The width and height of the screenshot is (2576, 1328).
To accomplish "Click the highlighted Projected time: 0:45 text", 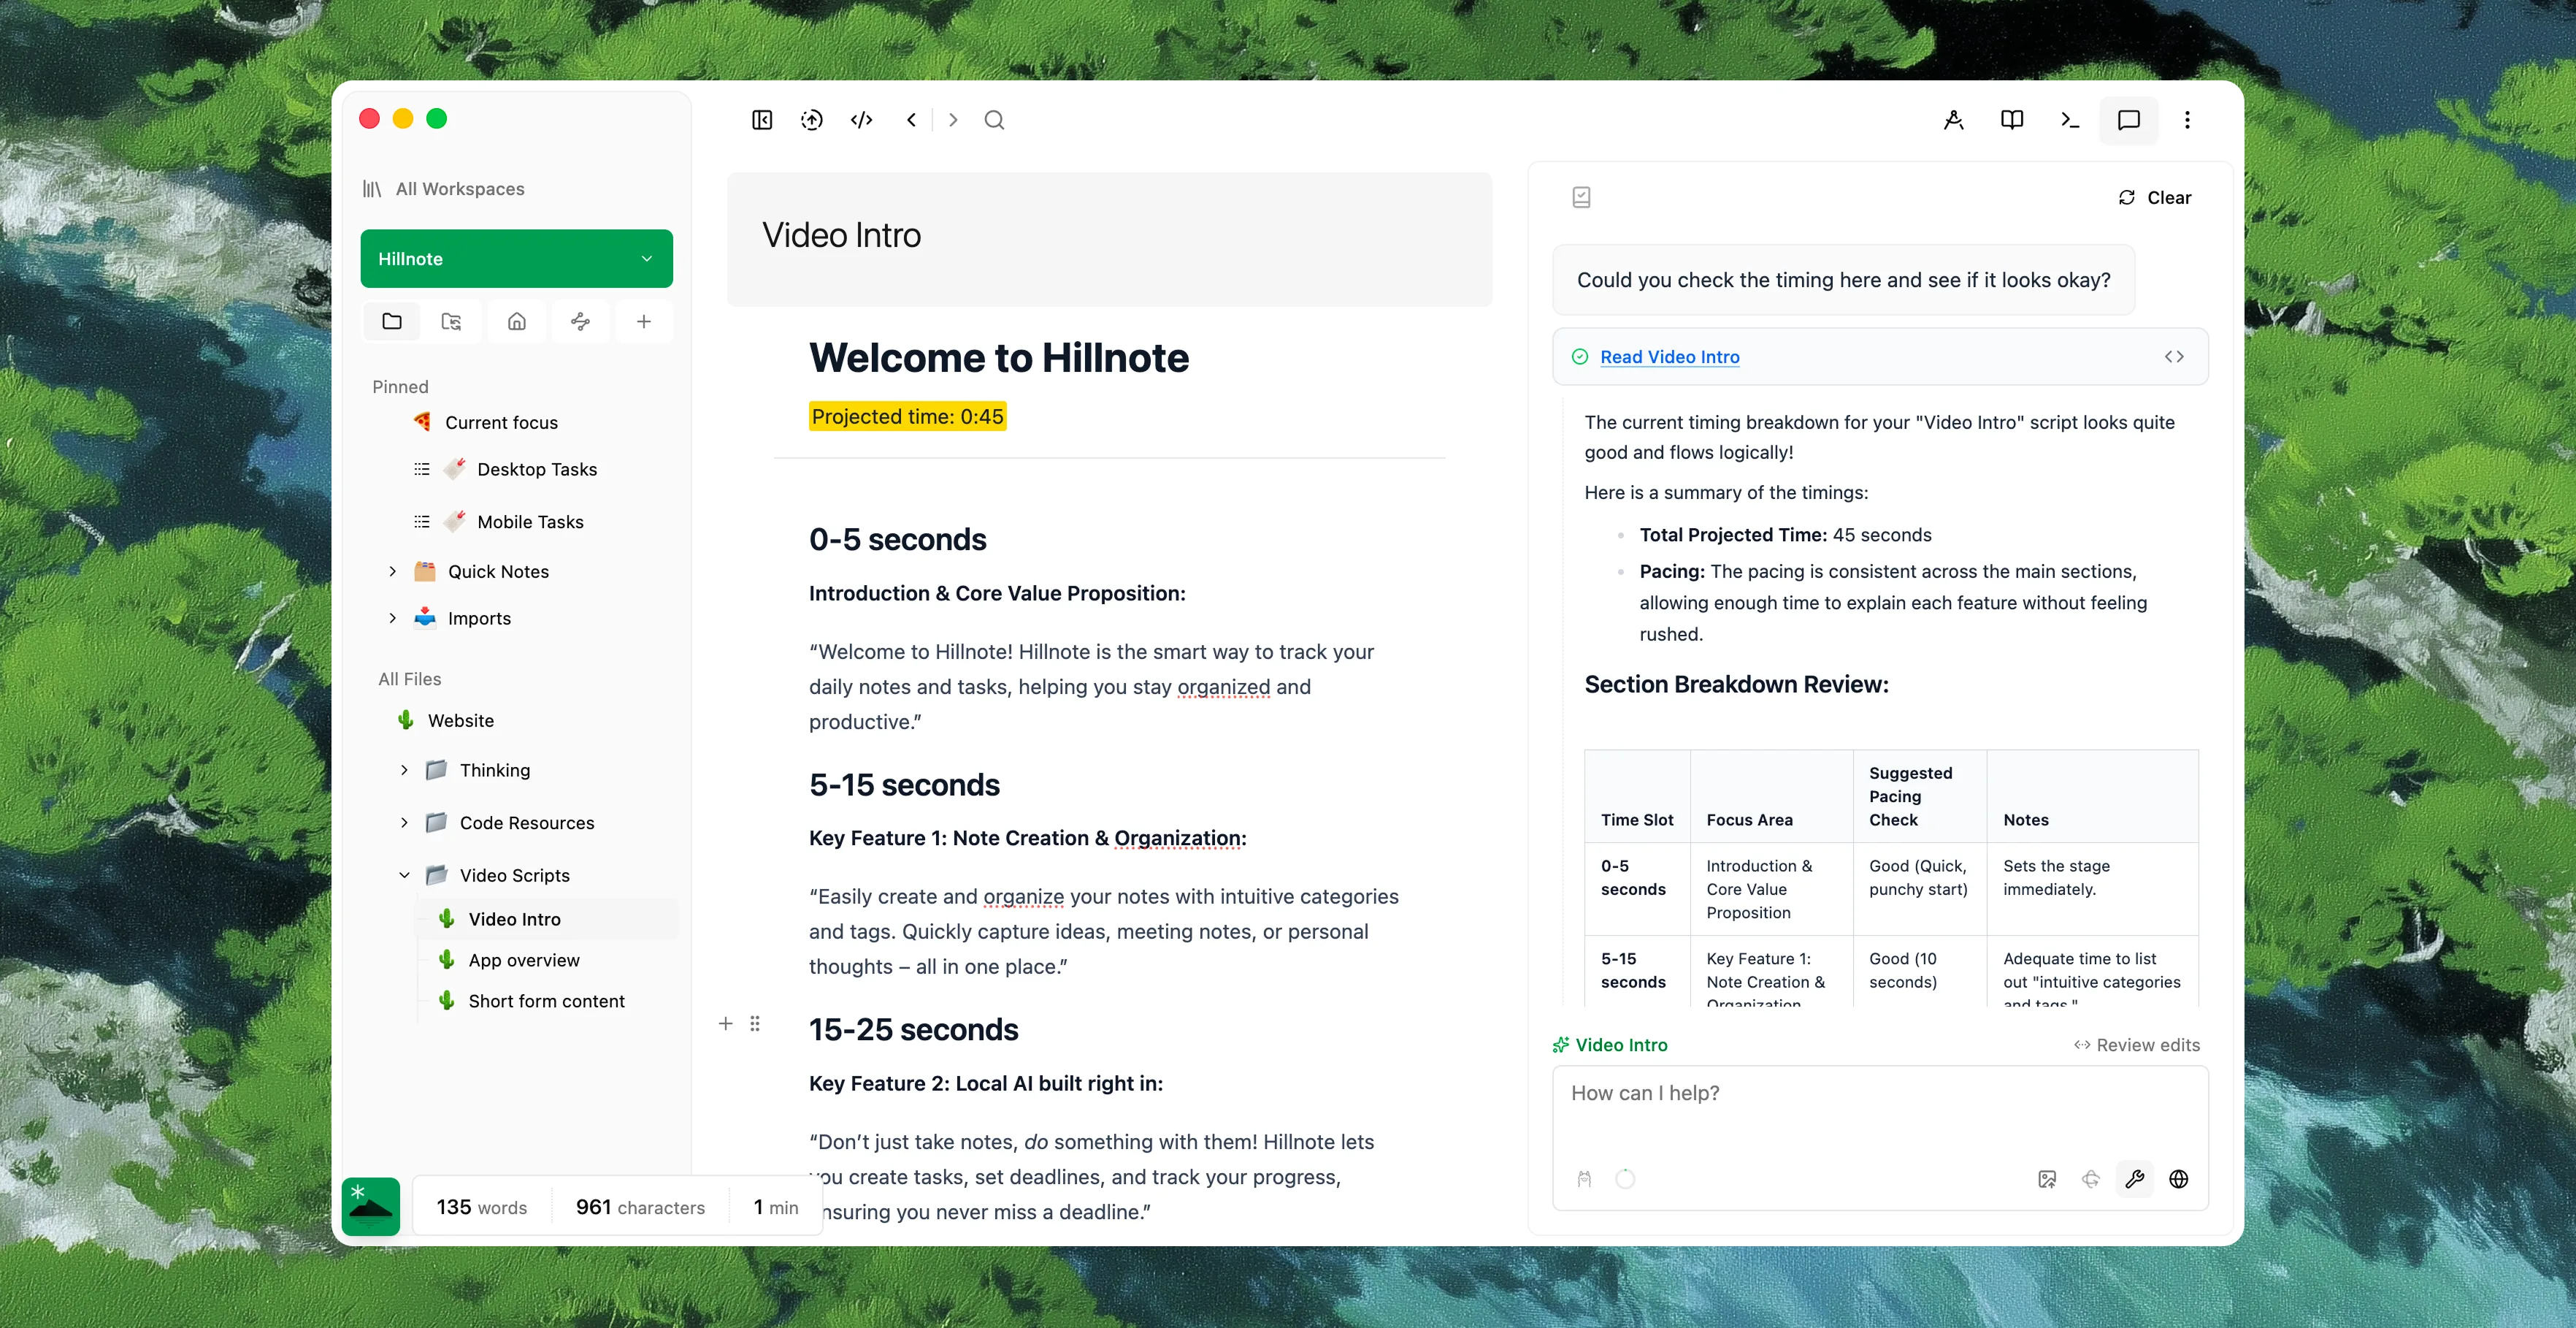I will 907,416.
